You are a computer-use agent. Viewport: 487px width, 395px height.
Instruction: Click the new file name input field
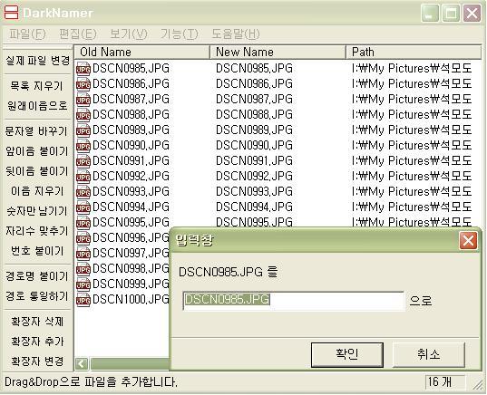pyautogui.click(x=294, y=301)
